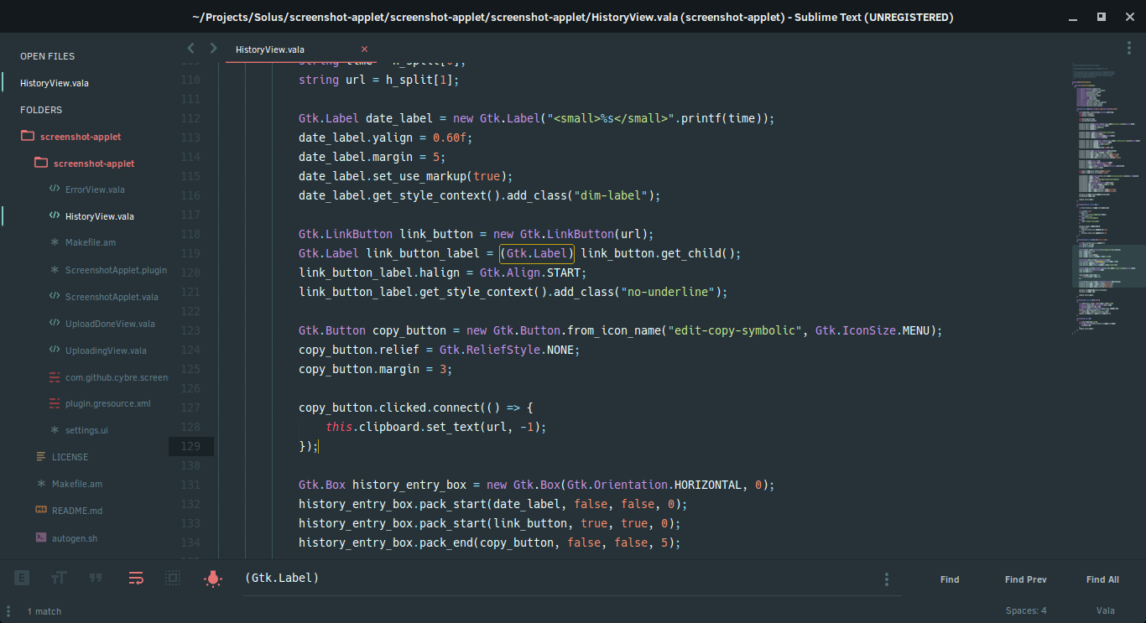This screenshot has height=623, width=1146.
Task: Open plugin.gresource.xml file
Action: 108,403
